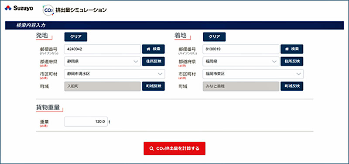
Task: Focus the origin postal code field 4240942
Action: point(103,49)
